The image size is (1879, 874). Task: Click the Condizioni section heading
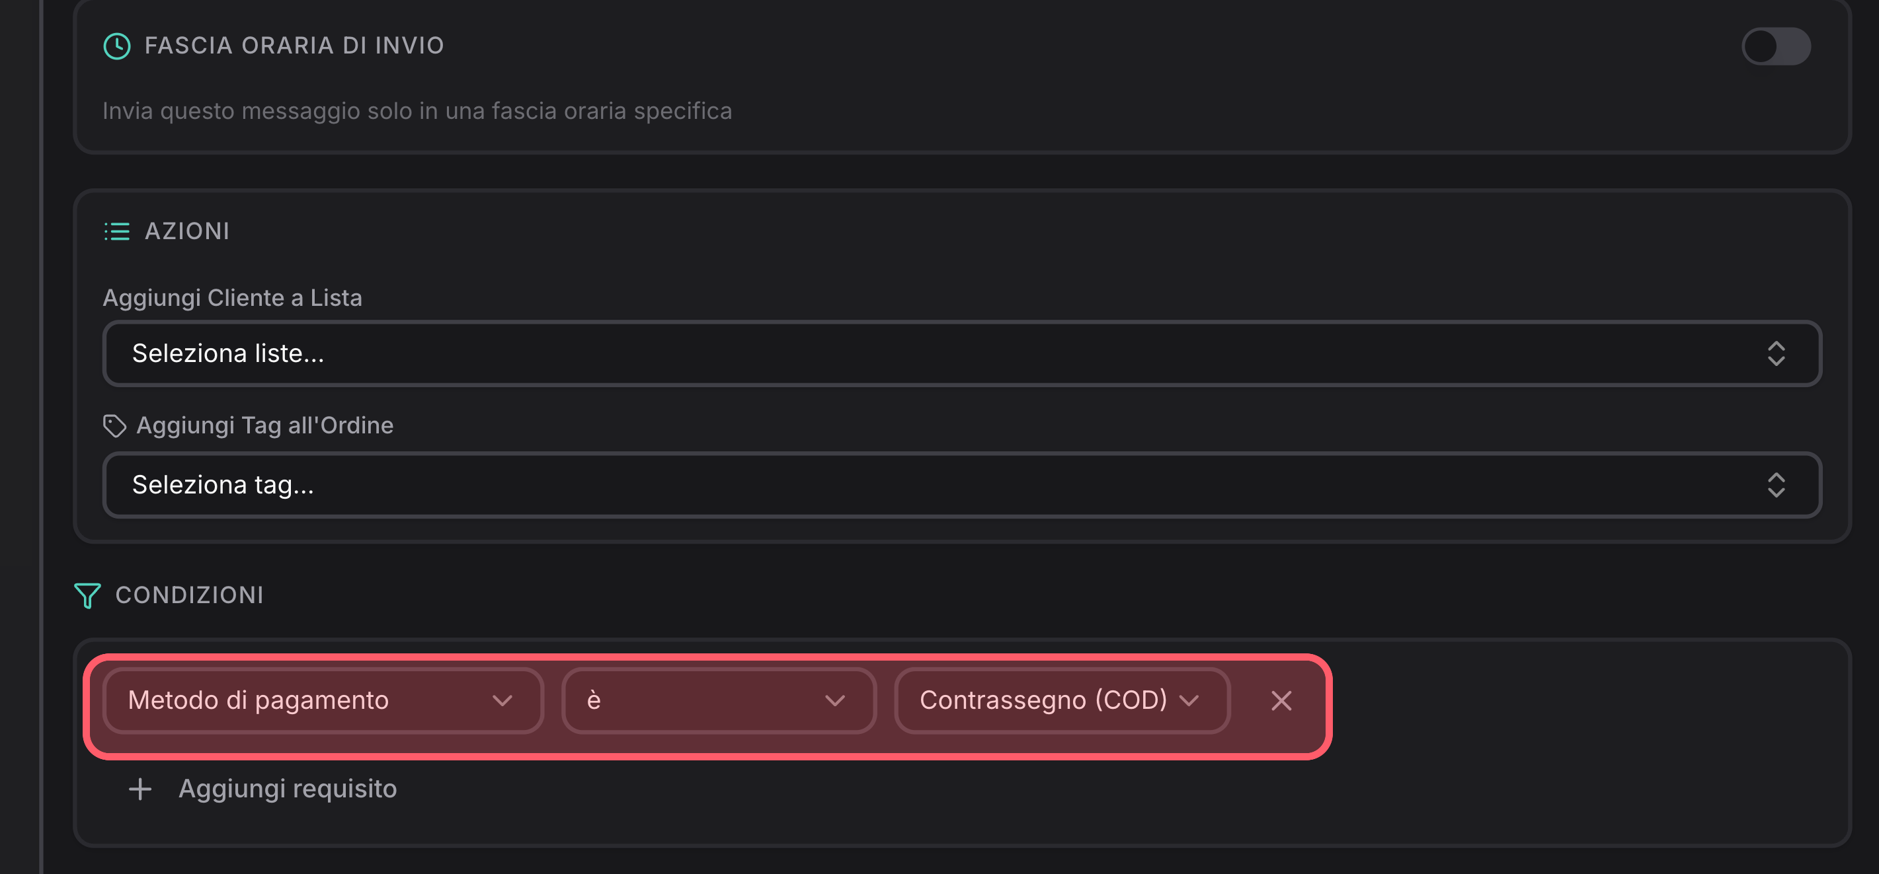click(x=190, y=595)
